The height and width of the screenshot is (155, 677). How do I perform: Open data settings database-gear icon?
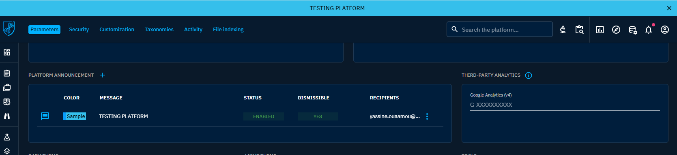(x=632, y=30)
